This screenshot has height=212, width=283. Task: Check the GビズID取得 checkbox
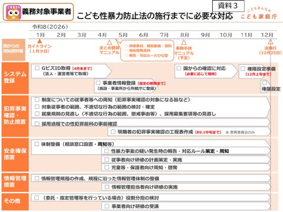tap(37, 68)
